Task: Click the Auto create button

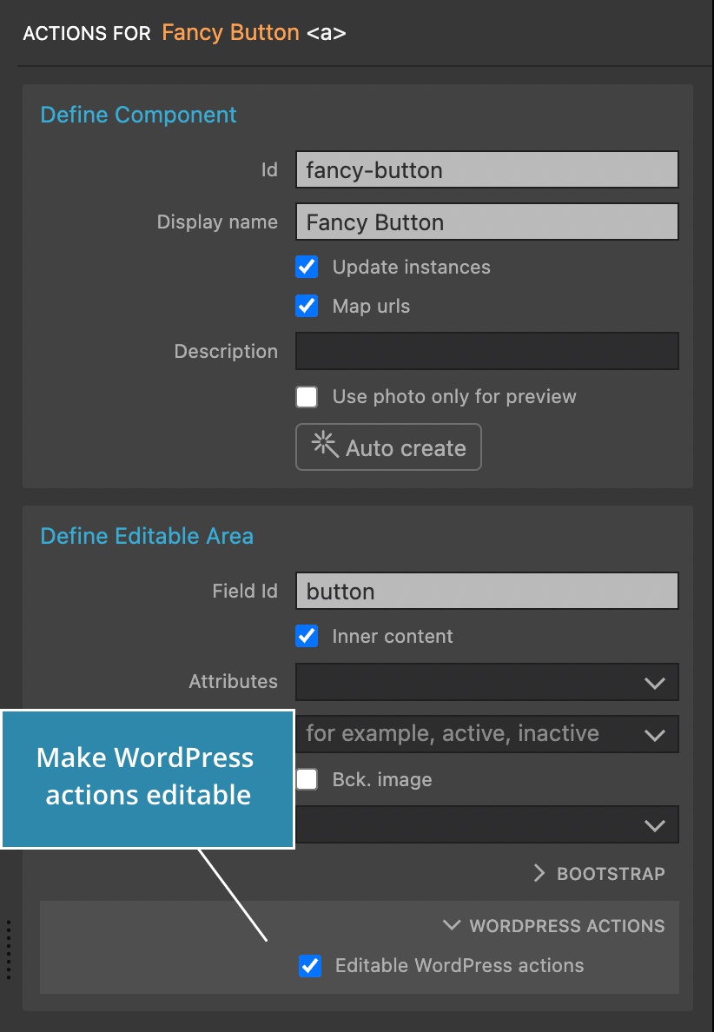Action: coord(388,447)
